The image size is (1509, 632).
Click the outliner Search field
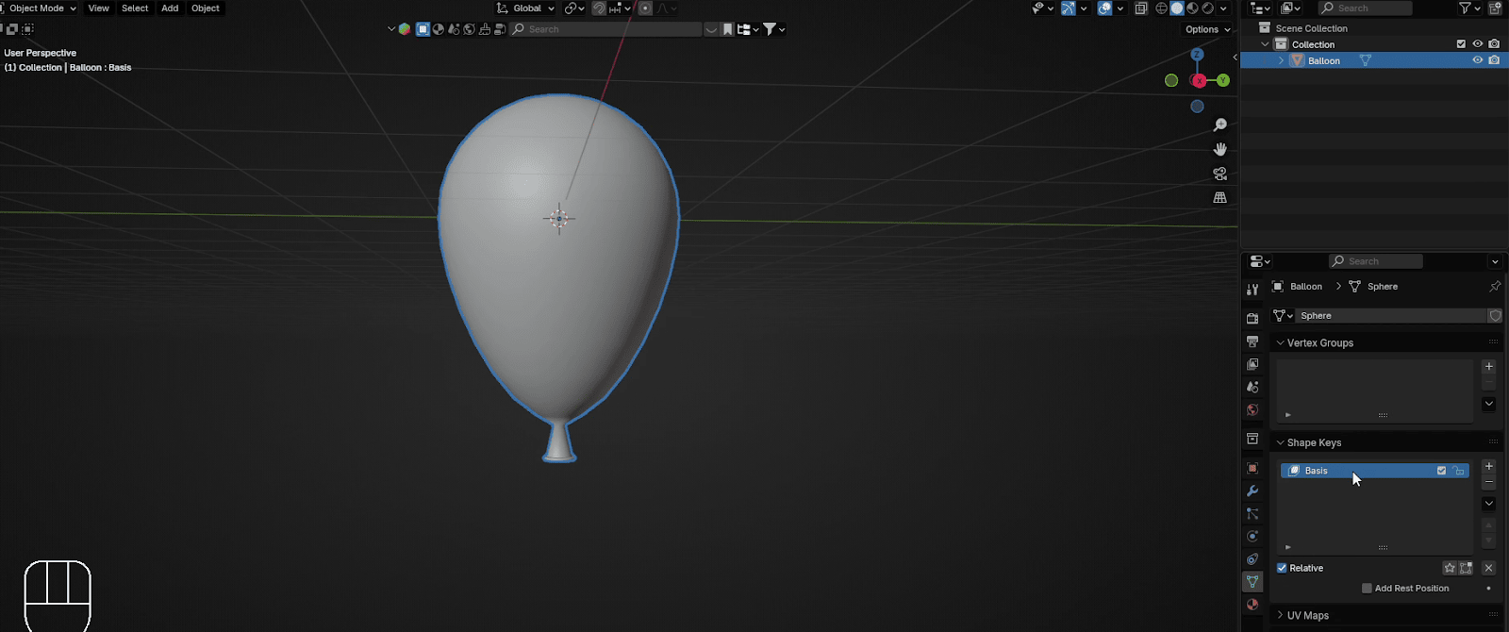point(1366,8)
